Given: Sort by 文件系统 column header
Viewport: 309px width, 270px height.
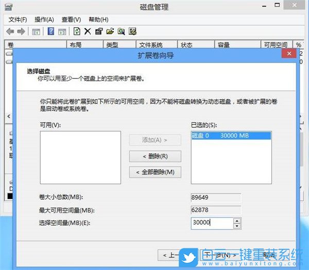Looking at the screenshot, I should 157,45.
